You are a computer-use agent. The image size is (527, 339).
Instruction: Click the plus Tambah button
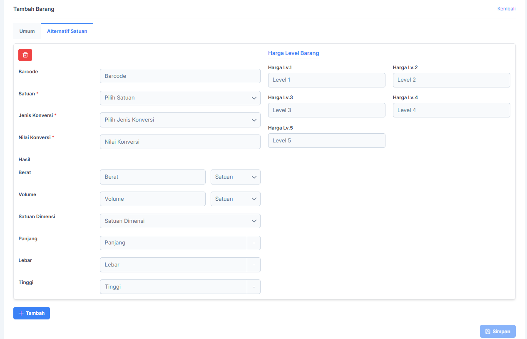coord(32,313)
